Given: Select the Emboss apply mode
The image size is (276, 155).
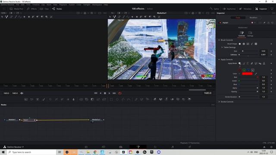Looking at the screenshot, I should coord(248,63).
